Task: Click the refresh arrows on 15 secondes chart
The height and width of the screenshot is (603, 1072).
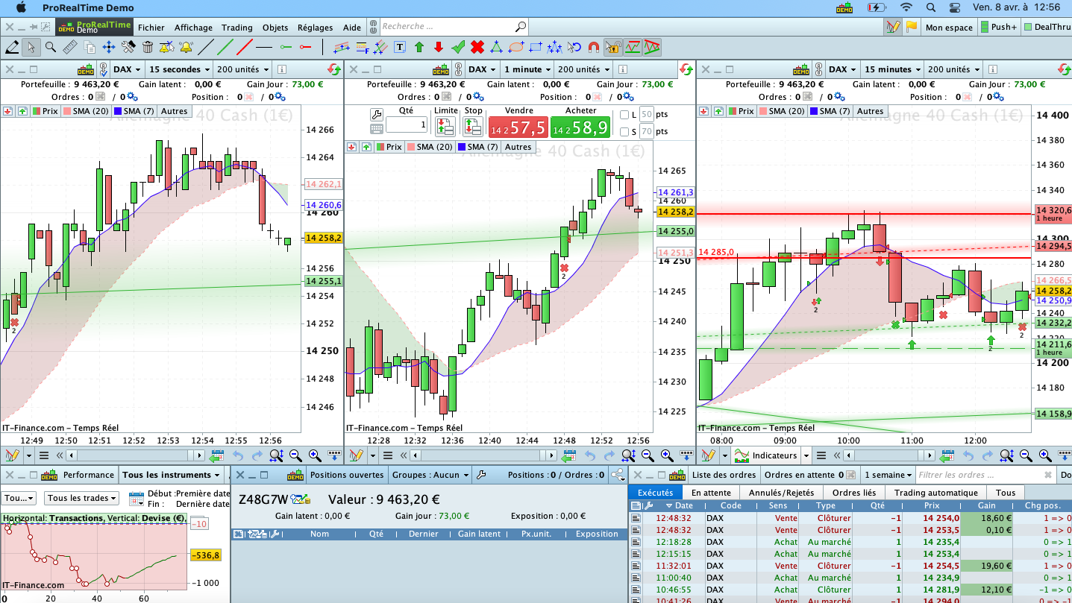Action: tap(334, 69)
